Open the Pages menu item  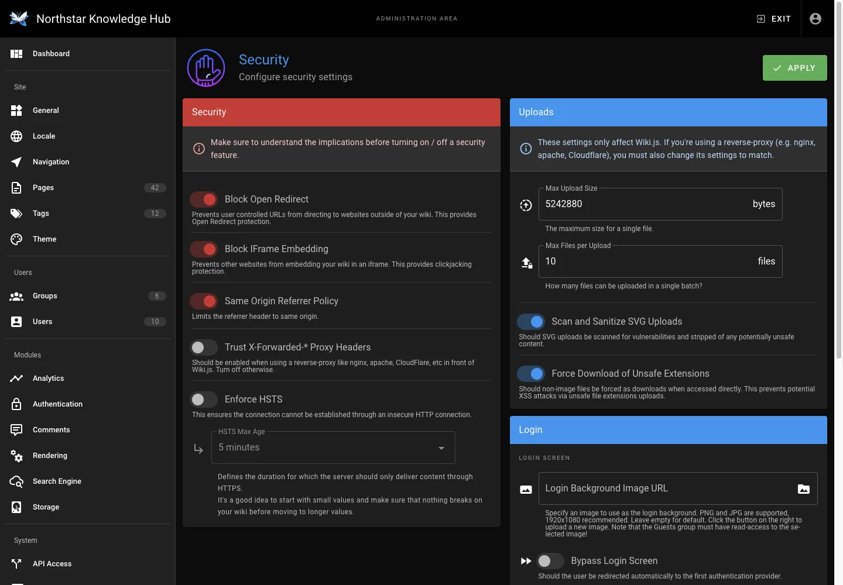click(88, 188)
